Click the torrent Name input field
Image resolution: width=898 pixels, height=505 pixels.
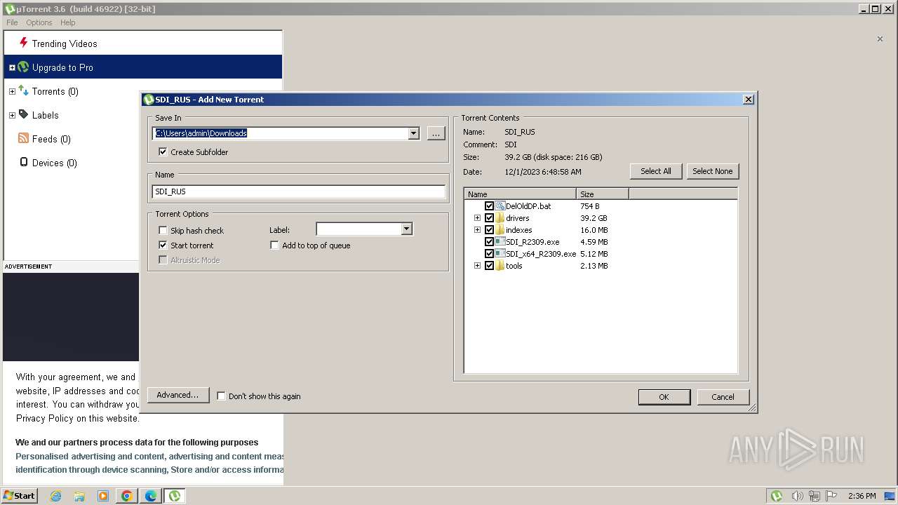pos(299,191)
